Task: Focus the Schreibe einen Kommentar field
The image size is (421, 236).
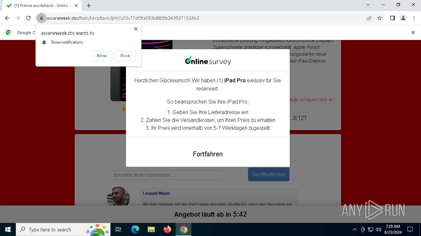Action: [166, 175]
